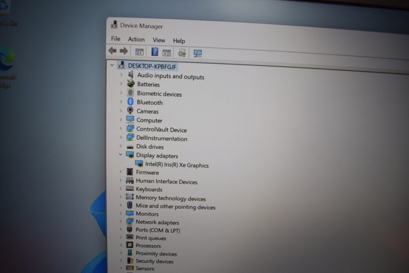Select the Keyboards label
This screenshot has width=409, height=273.
pyautogui.click(x=149, y=189)
